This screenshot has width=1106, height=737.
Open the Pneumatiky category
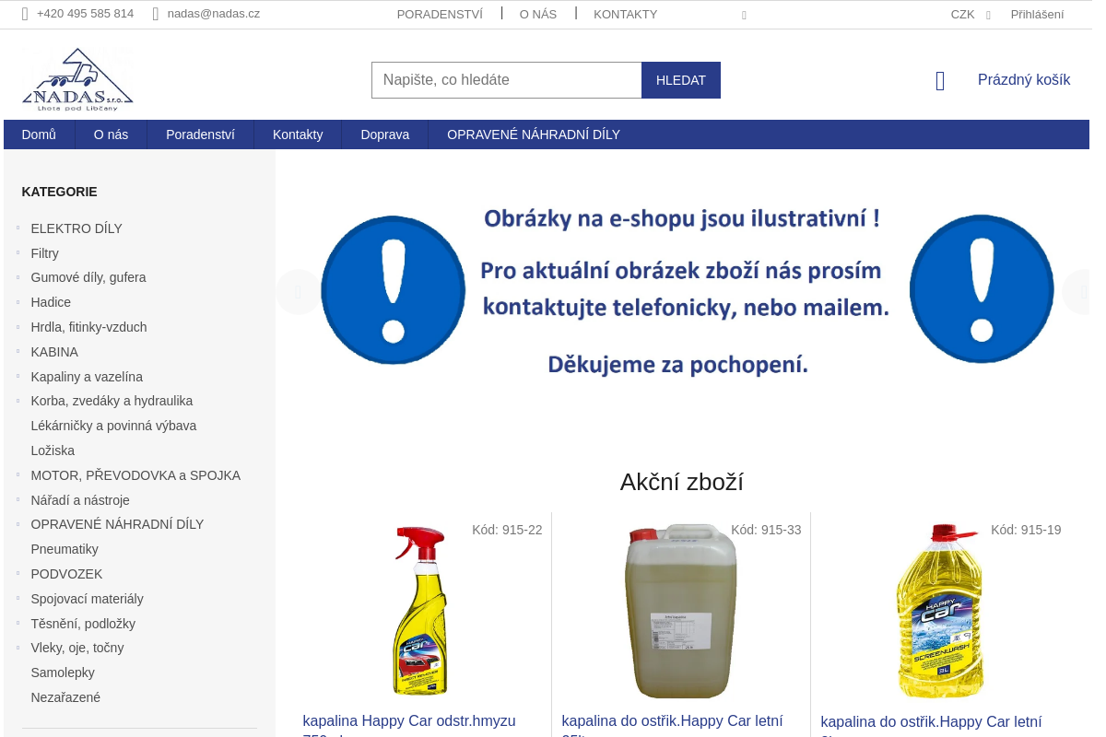coord(65,549)
